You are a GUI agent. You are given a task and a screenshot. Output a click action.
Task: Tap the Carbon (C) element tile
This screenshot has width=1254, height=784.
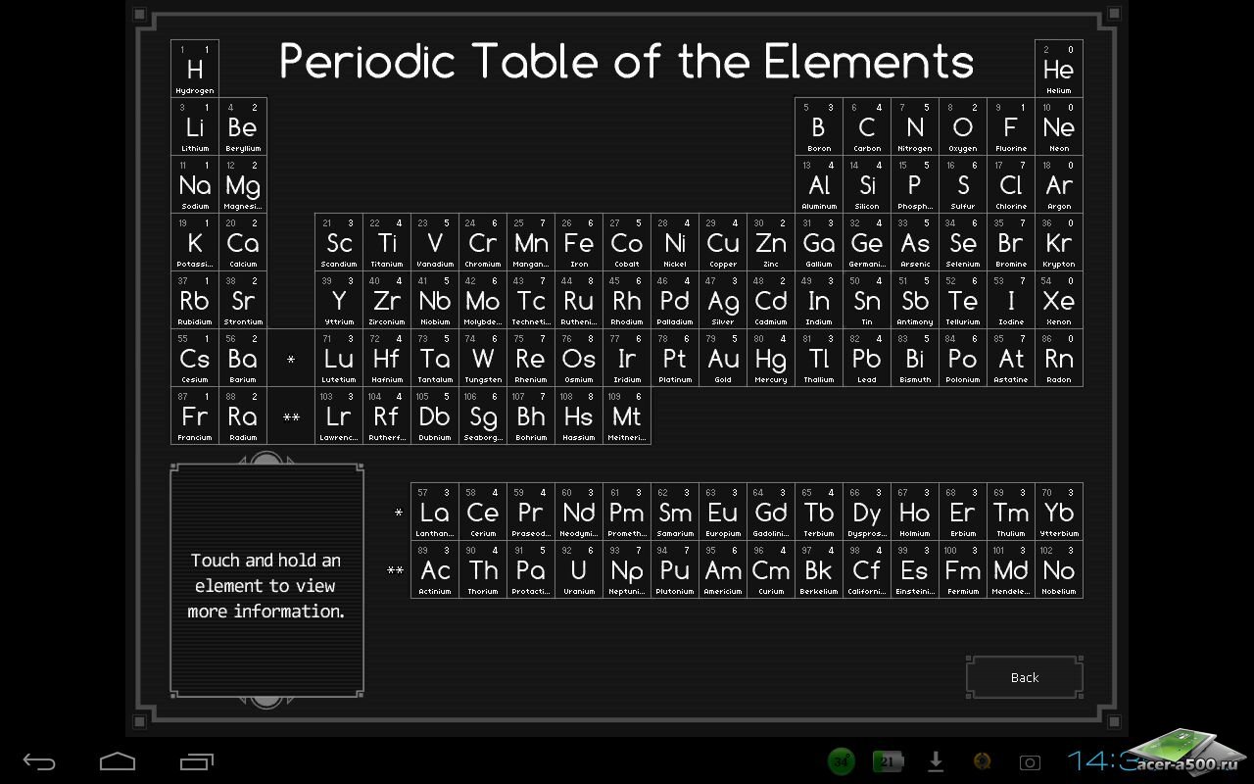[867, 126]
